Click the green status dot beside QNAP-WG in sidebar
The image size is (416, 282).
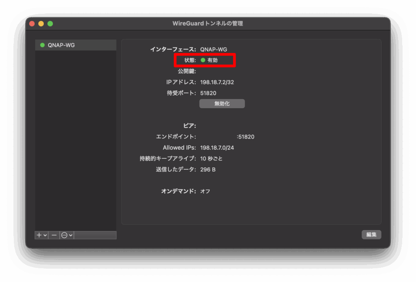[x=42, y=45]
